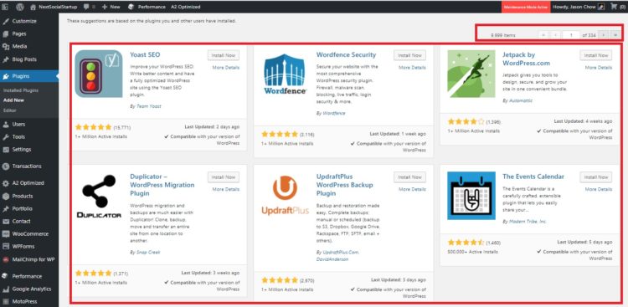Image resolution: width=628 pixels, height=307 pixels.
Task: Open the plugin Editor submenu item
Action: 8,110
